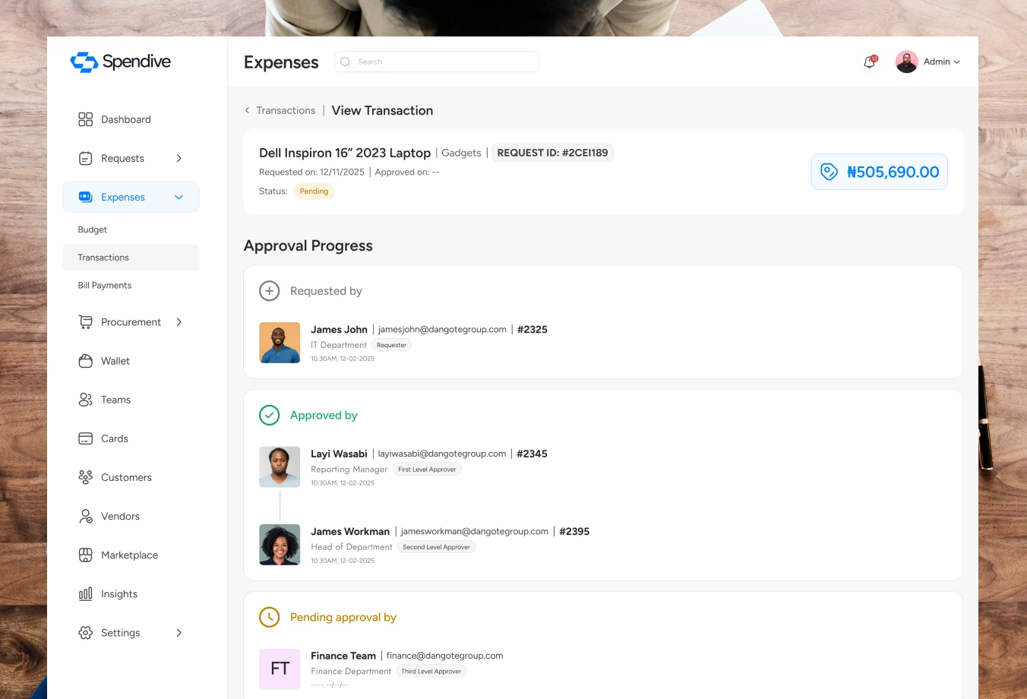This screenshot has height=699, width=1027.
Task: Click the price tag icon beside amount
Action: 829,172
